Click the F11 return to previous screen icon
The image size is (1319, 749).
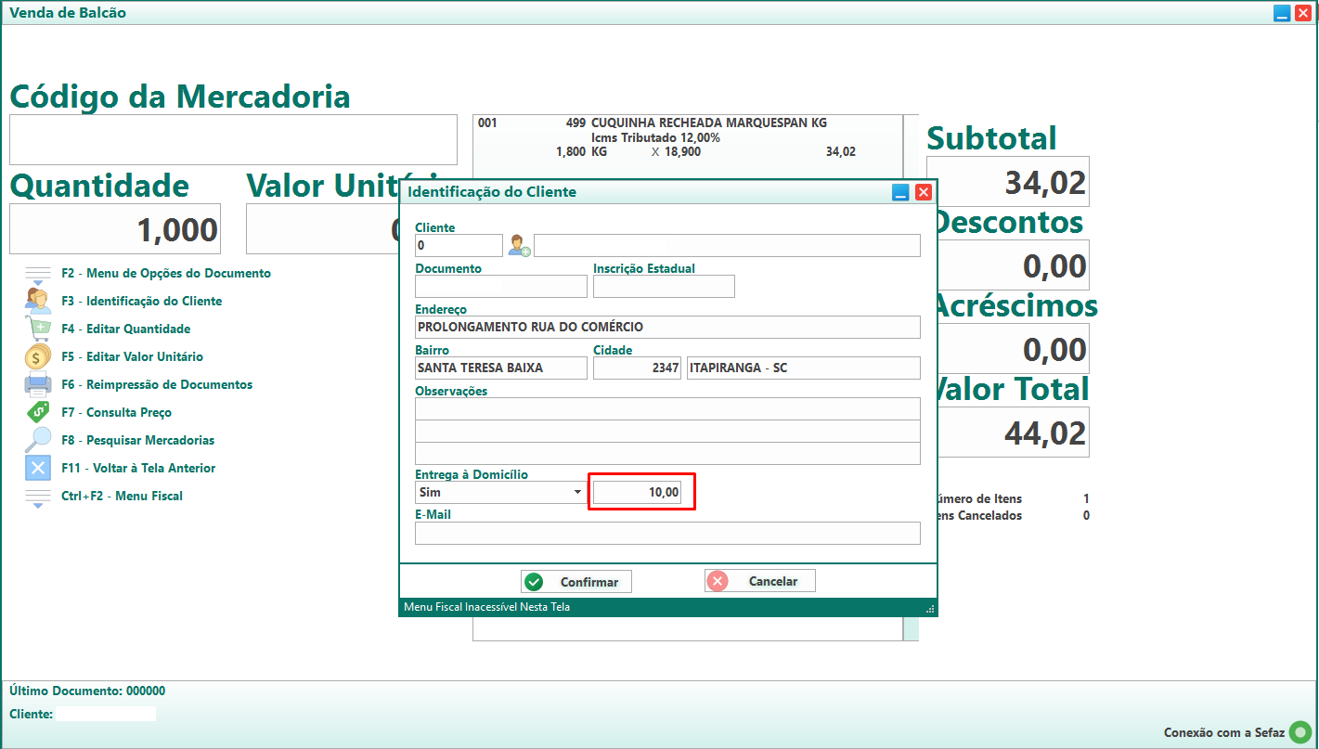[38, 468]
